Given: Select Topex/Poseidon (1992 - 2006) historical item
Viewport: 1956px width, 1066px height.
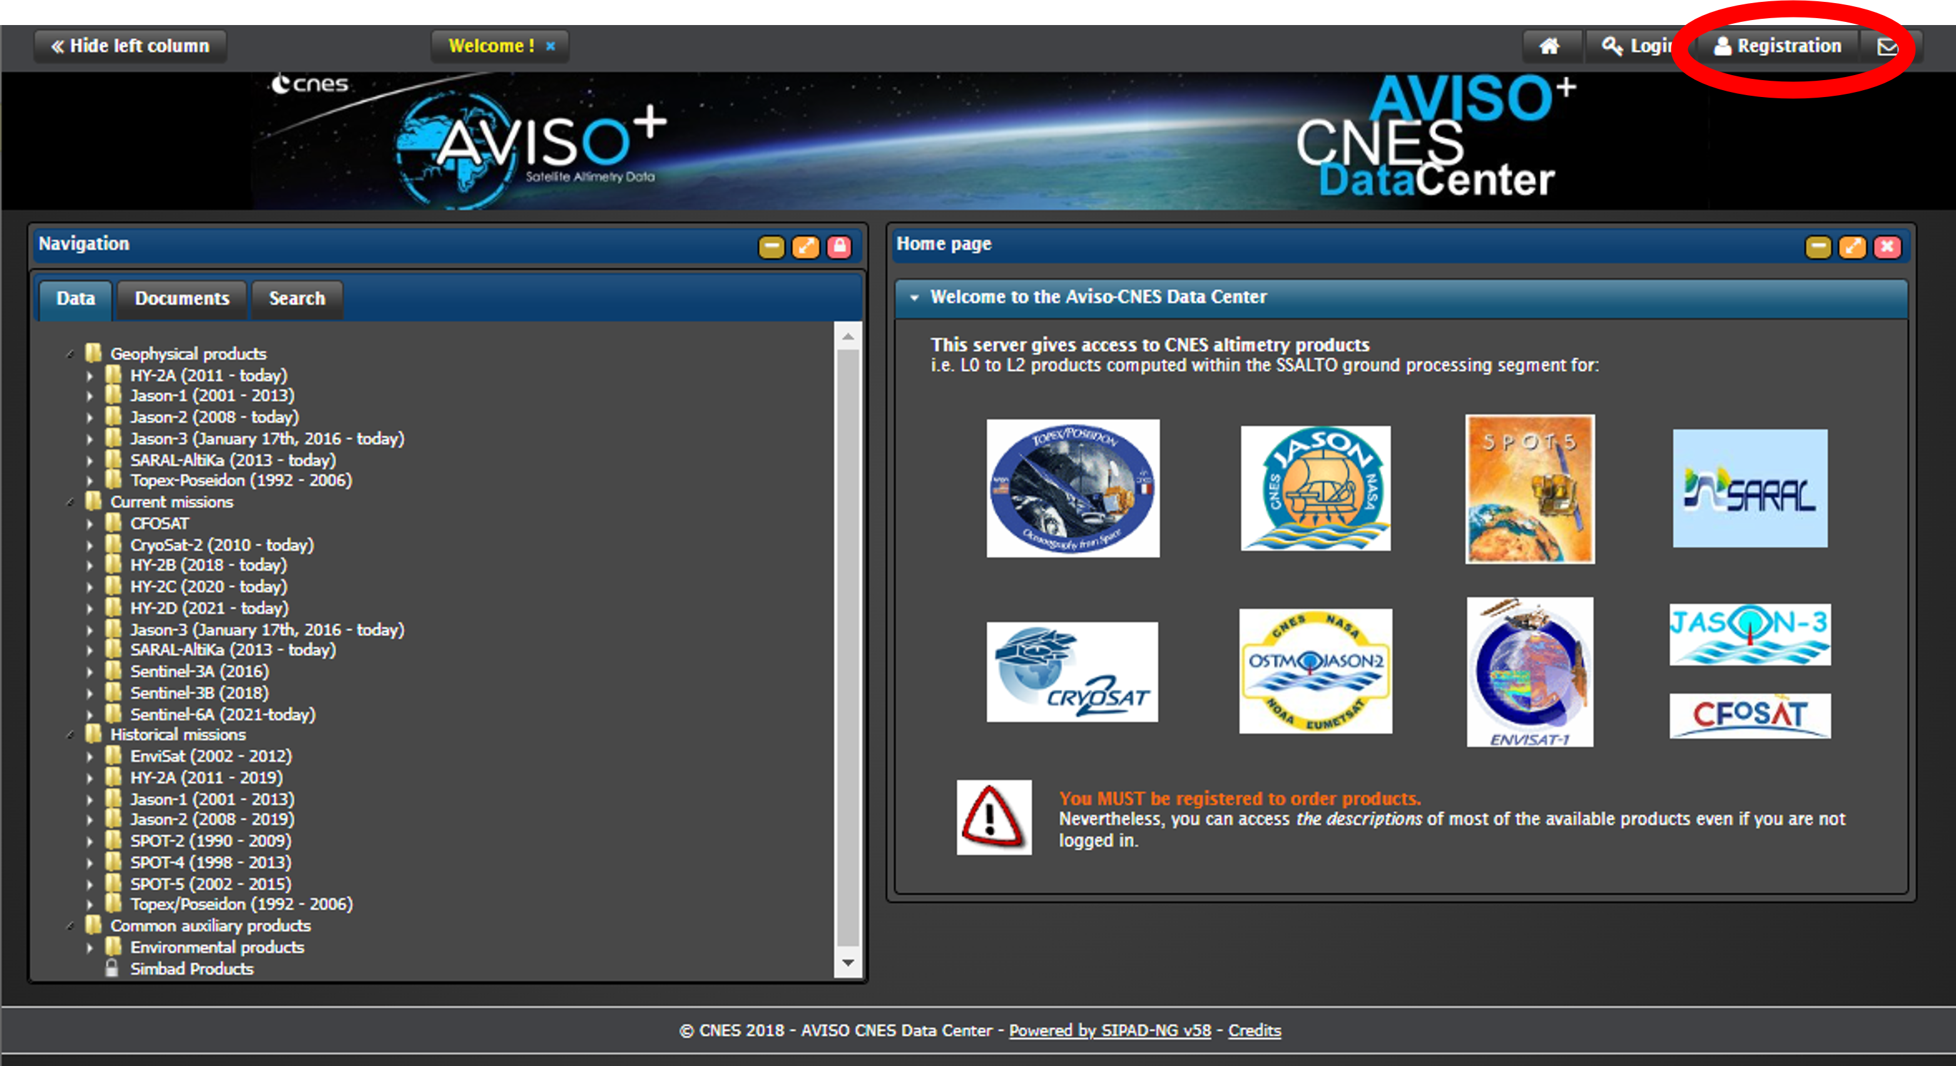Looking at the screenshot, I should [x=242, y=904].
